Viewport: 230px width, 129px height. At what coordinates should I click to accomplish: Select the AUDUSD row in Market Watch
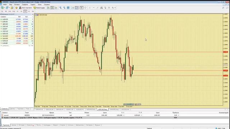(17, 19)
